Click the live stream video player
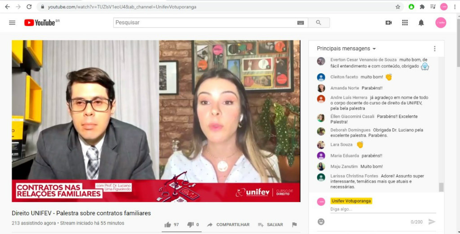This screenshot has height=234, width=460. coord(156,121)
